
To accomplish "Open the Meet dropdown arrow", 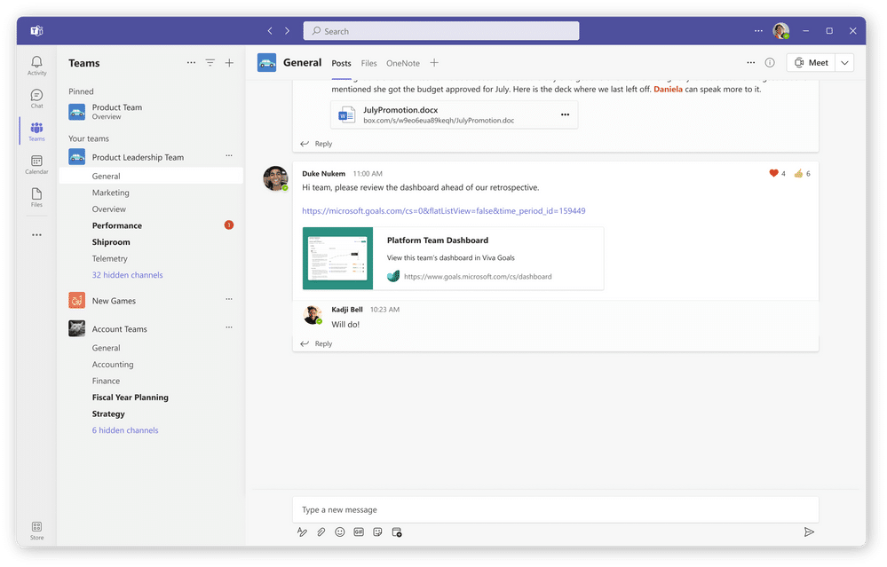I will (x=843, y=62).
